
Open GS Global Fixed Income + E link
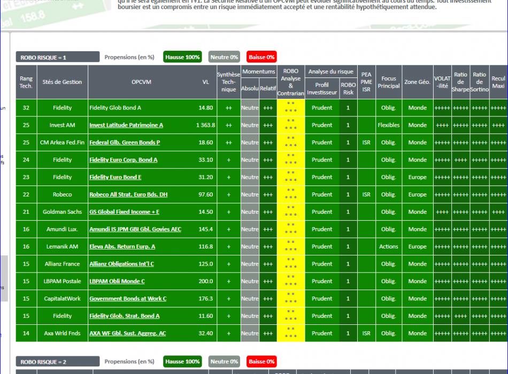click(125, 212)
